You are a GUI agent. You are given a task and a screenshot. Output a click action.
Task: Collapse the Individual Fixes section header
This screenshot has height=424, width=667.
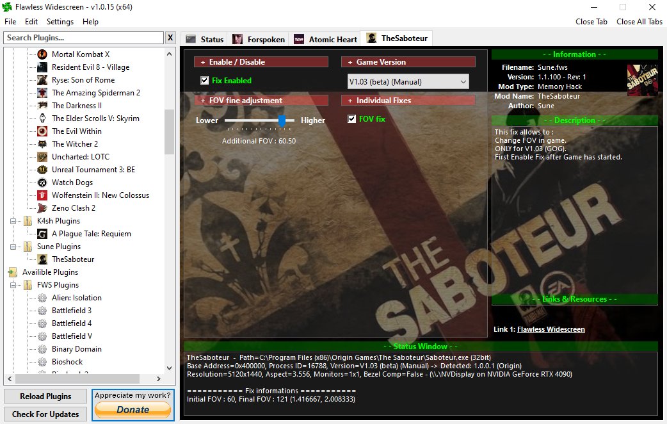408,101
